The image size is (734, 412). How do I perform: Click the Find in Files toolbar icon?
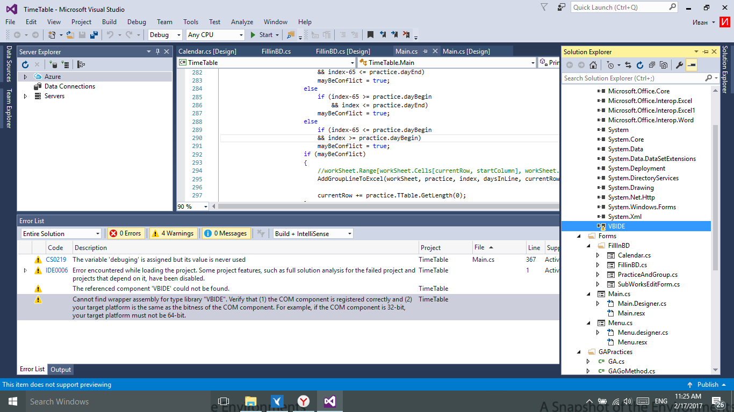point(291,35)
